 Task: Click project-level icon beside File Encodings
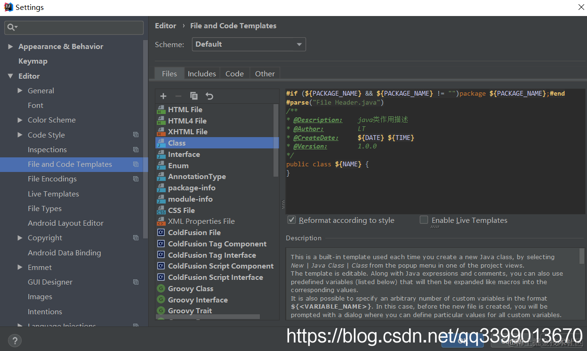[x=136, y=179]
